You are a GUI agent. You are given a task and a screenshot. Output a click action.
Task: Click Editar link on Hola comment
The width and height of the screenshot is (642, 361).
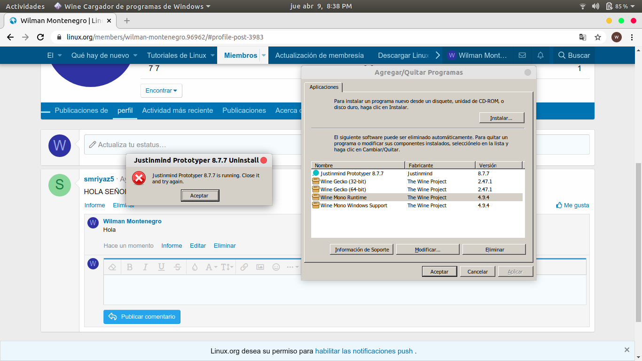tap(198, 246)
